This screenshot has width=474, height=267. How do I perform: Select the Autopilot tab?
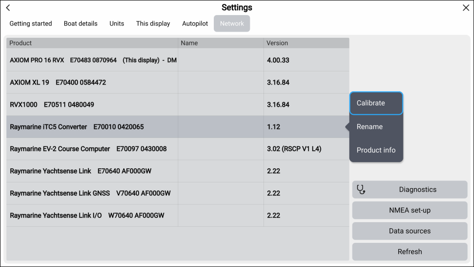[195, 24]
